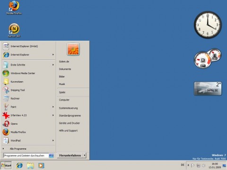Open Geräte und Drucker
Screen dimensions: 227x170
coord(70,123)
